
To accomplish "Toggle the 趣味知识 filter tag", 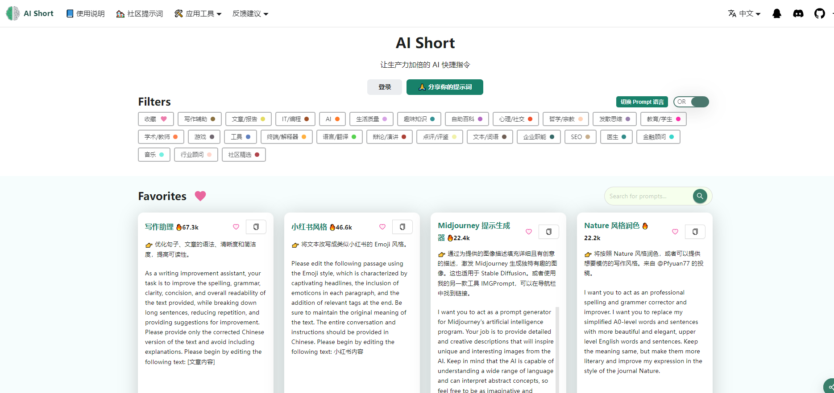I will 419,119.
